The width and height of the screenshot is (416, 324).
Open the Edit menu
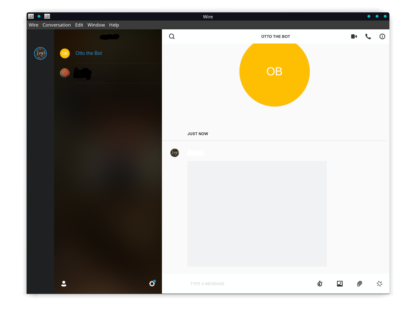tap(79, 25)
